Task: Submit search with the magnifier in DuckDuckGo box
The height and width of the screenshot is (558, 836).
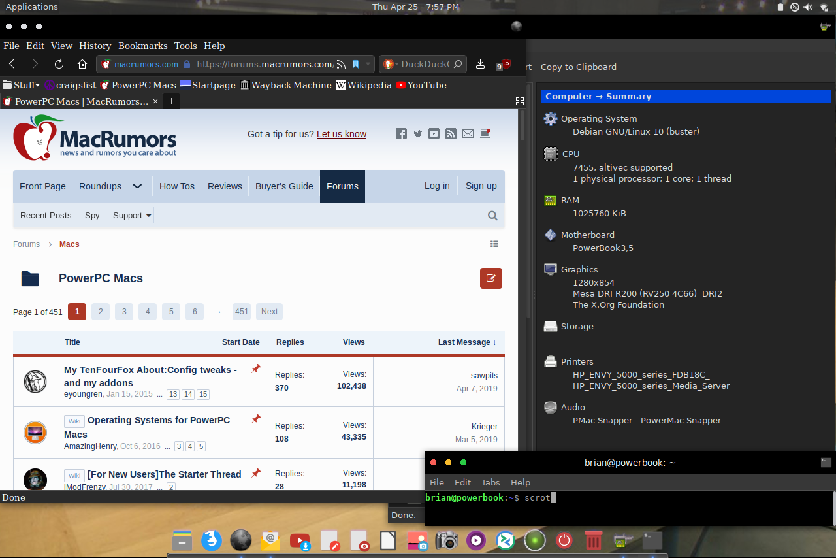Action: point(458,64)
